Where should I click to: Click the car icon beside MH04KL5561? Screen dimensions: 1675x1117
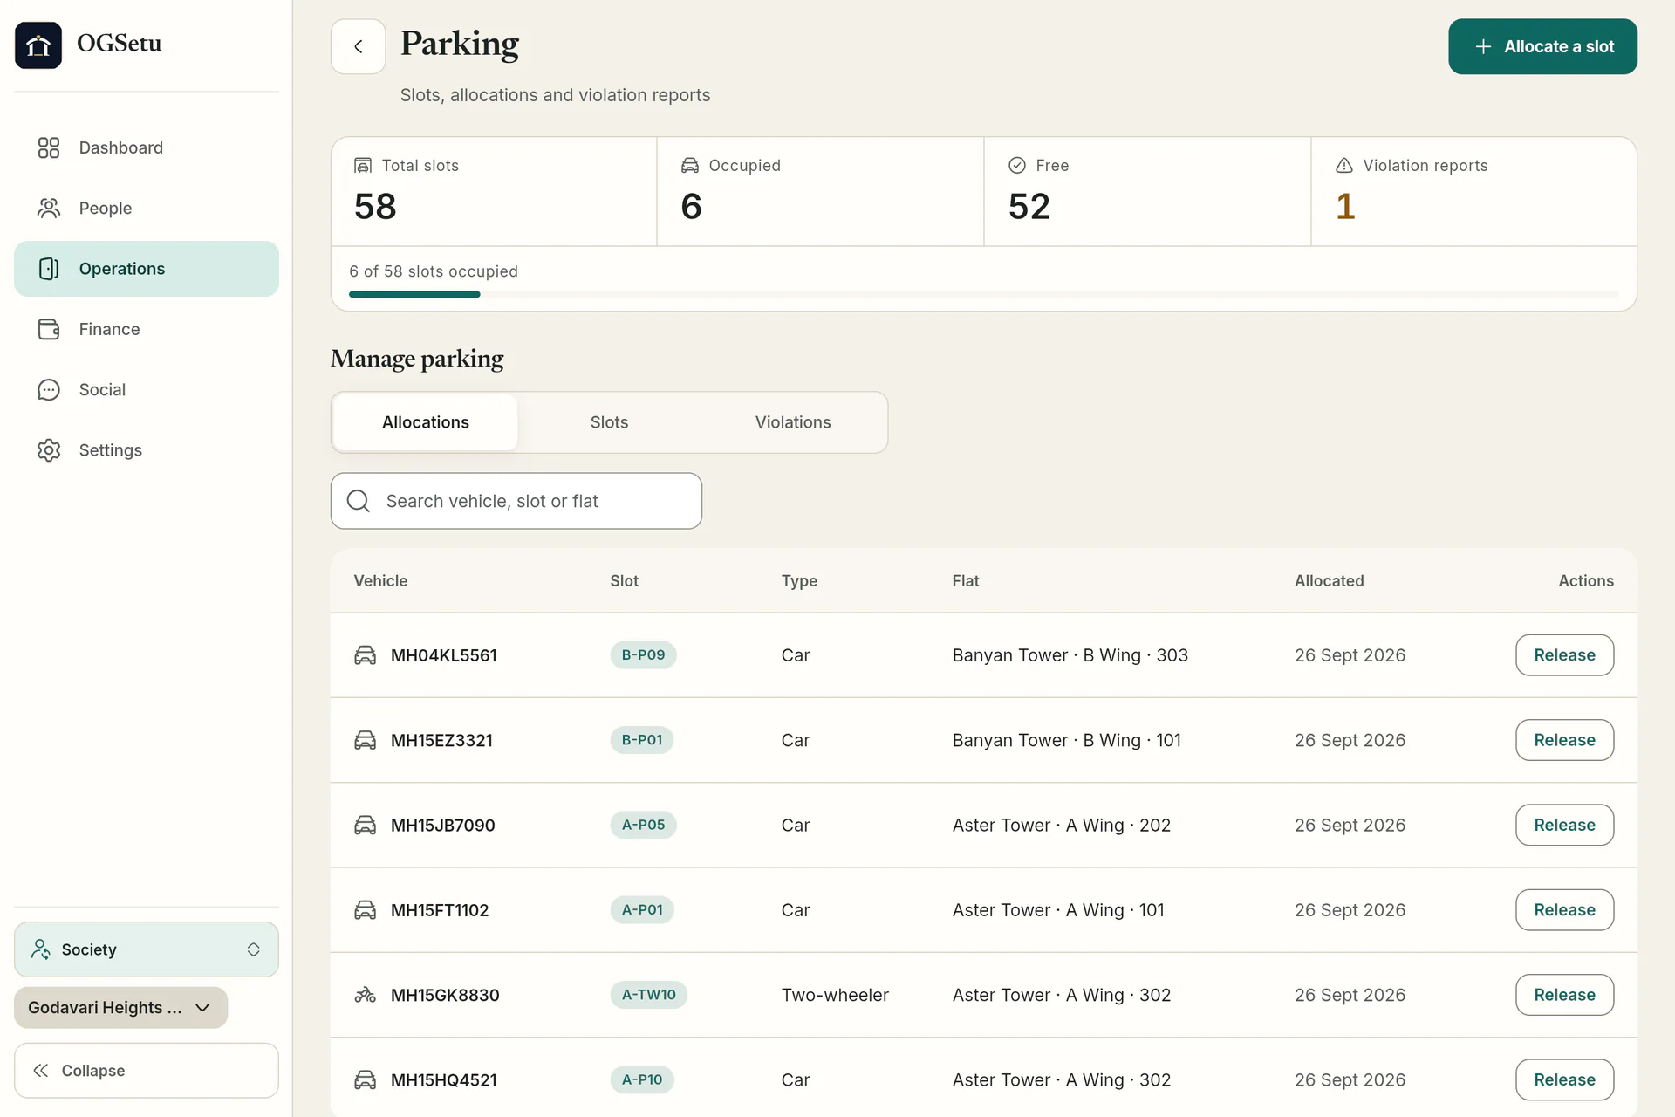(x=365, y=655)
